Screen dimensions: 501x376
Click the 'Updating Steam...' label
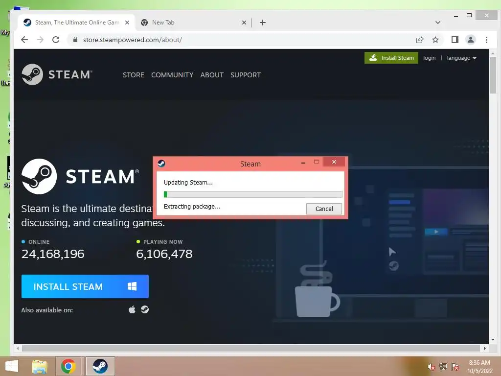pos(188,183)
